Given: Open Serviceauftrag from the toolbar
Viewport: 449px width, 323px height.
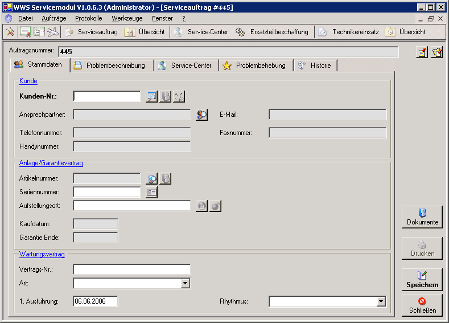Looking at the screenshot, I should pos(92,32).
